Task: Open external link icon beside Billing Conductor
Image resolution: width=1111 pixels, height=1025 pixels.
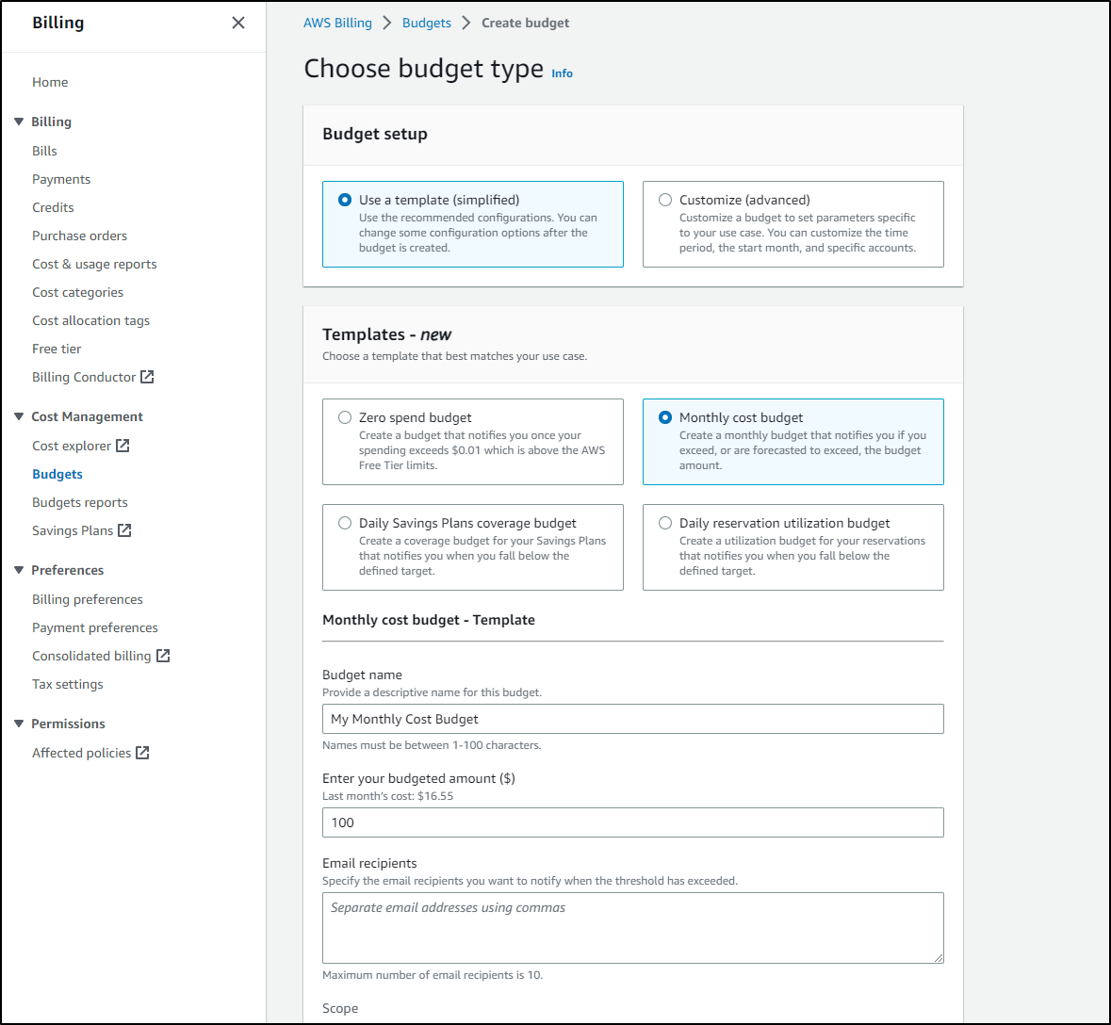Action: click(147, 377)
